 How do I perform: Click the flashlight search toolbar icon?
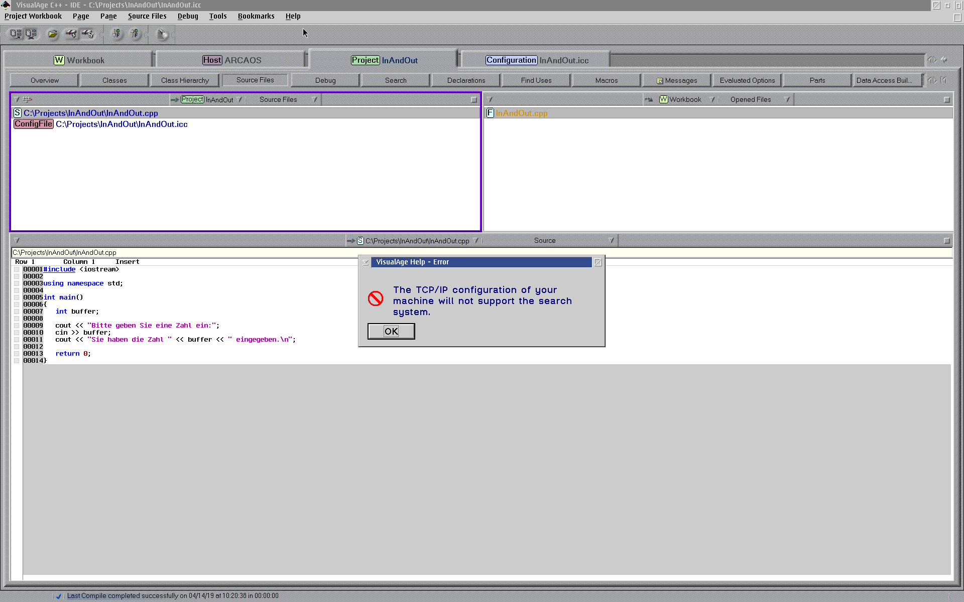162,34
